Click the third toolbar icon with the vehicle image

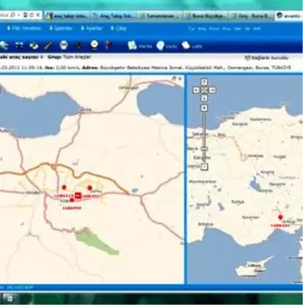tap(34, 45)
